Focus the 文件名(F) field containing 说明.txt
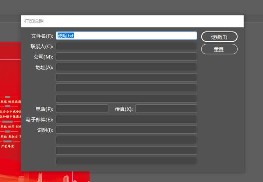This screenshot has width=263, height=182. [x=126, y=36]
